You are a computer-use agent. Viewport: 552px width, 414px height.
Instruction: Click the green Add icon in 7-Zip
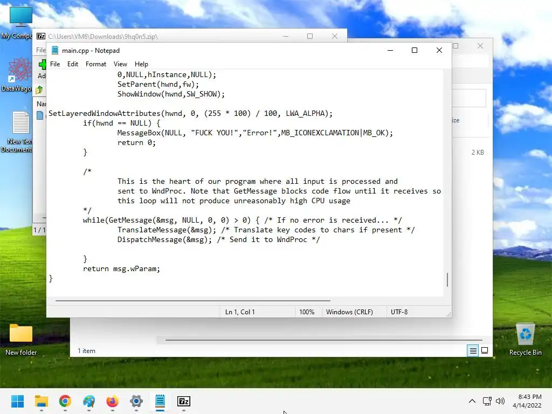tap(42, 64)
